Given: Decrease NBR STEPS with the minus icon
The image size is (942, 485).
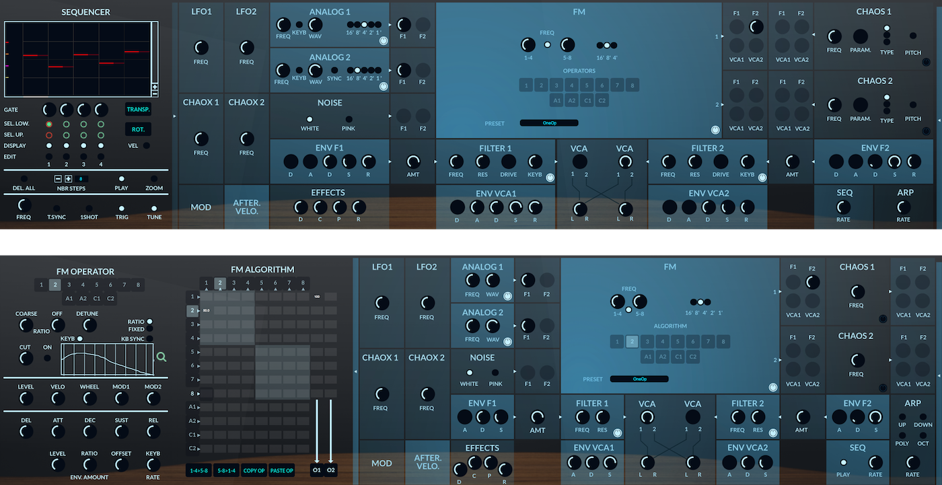Looking at the screenshot, I should [59, 178].
